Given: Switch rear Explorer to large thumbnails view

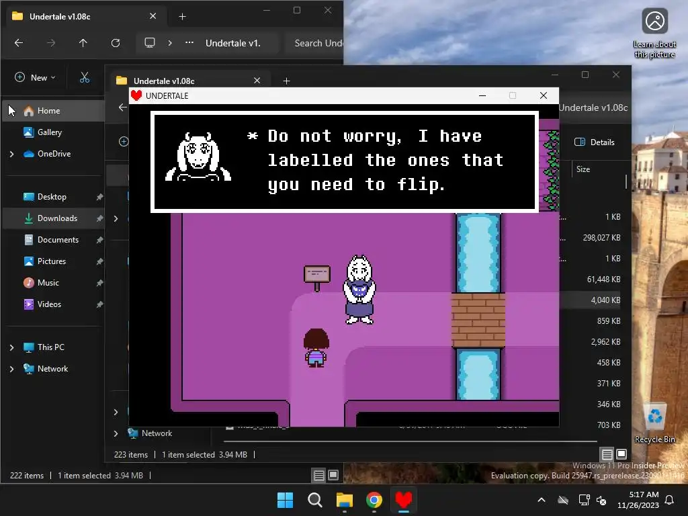Looking at the screenshot, I should click(333, 475).
